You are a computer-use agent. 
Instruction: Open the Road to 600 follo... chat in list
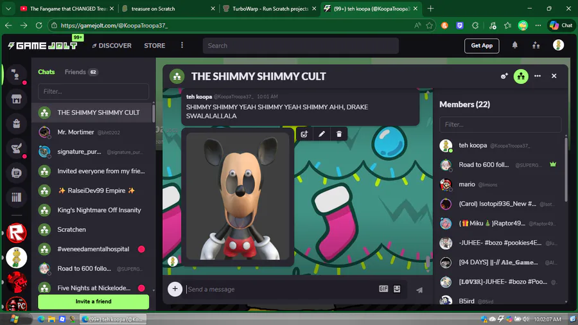[93, 268]
